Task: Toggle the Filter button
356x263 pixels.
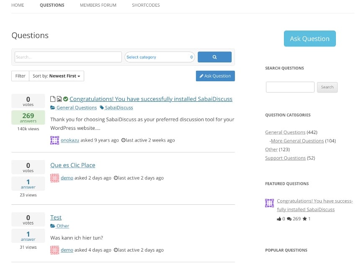Action: (x=20, y=76)
